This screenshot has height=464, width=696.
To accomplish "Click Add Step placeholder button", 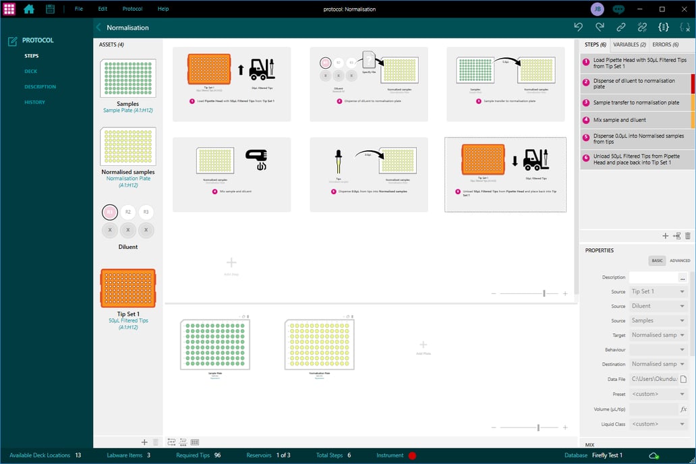I will point(231,264).
